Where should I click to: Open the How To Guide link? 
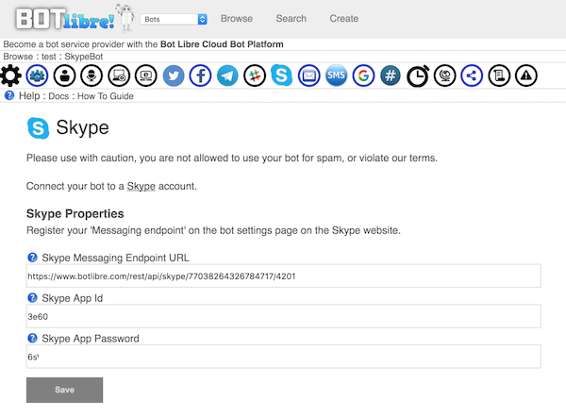[x=106, y=96]
